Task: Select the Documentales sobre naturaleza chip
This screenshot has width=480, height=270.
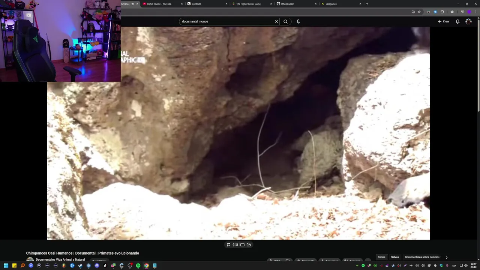Action: pyautogui.click(x=423, y=257)
